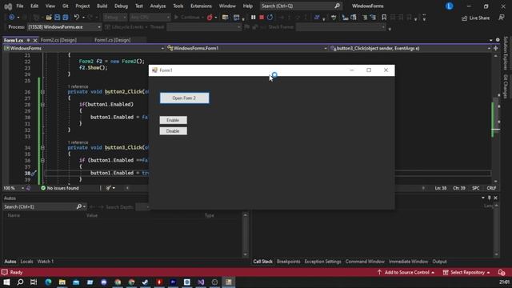Click the Hot Reload flame icon
Image resolution: width=512 pixels, height=288 pixels.
(x=210, y=18)
